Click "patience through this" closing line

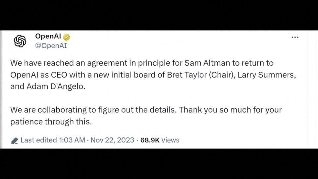(51, 122)
